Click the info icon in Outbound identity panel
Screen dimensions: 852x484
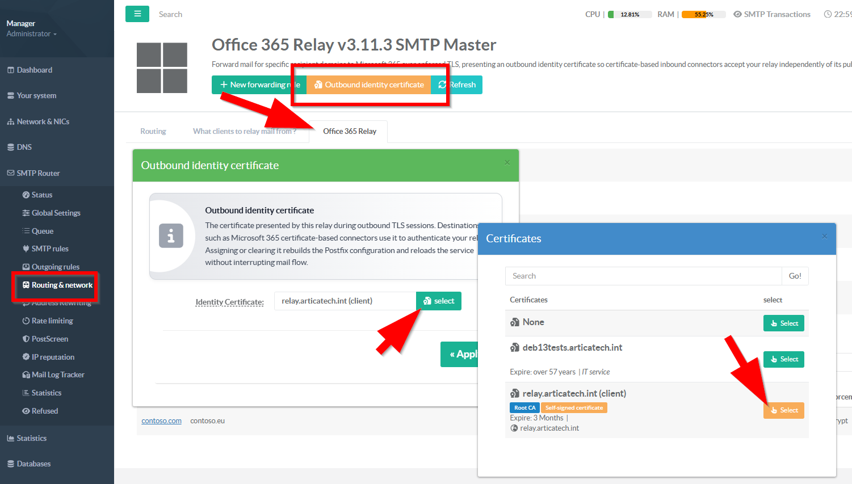click(x=171, y=235)
